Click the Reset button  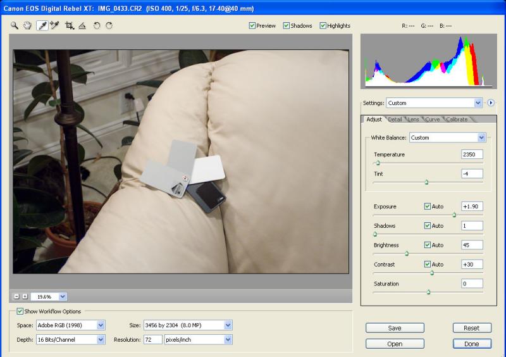coord(472,328)
